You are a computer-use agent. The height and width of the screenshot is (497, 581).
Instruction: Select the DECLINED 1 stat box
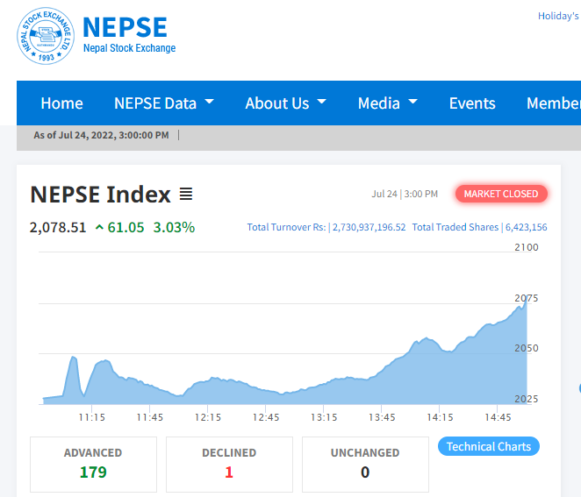coord(229,464)
